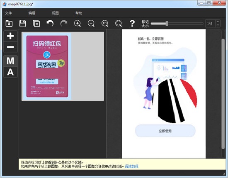This screenshot has width=228, height=178.
Task: Click the marker size value field 148
Action: coord(210,23)
